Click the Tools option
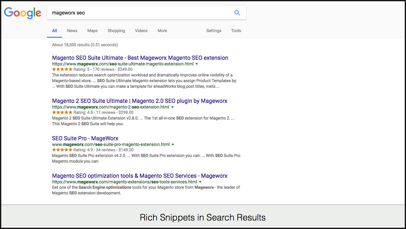The width and height of the screenshot is (406, 229). (x=236, y=31)
